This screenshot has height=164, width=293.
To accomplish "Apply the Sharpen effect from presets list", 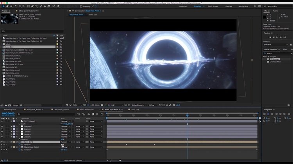I will [276, 59].
